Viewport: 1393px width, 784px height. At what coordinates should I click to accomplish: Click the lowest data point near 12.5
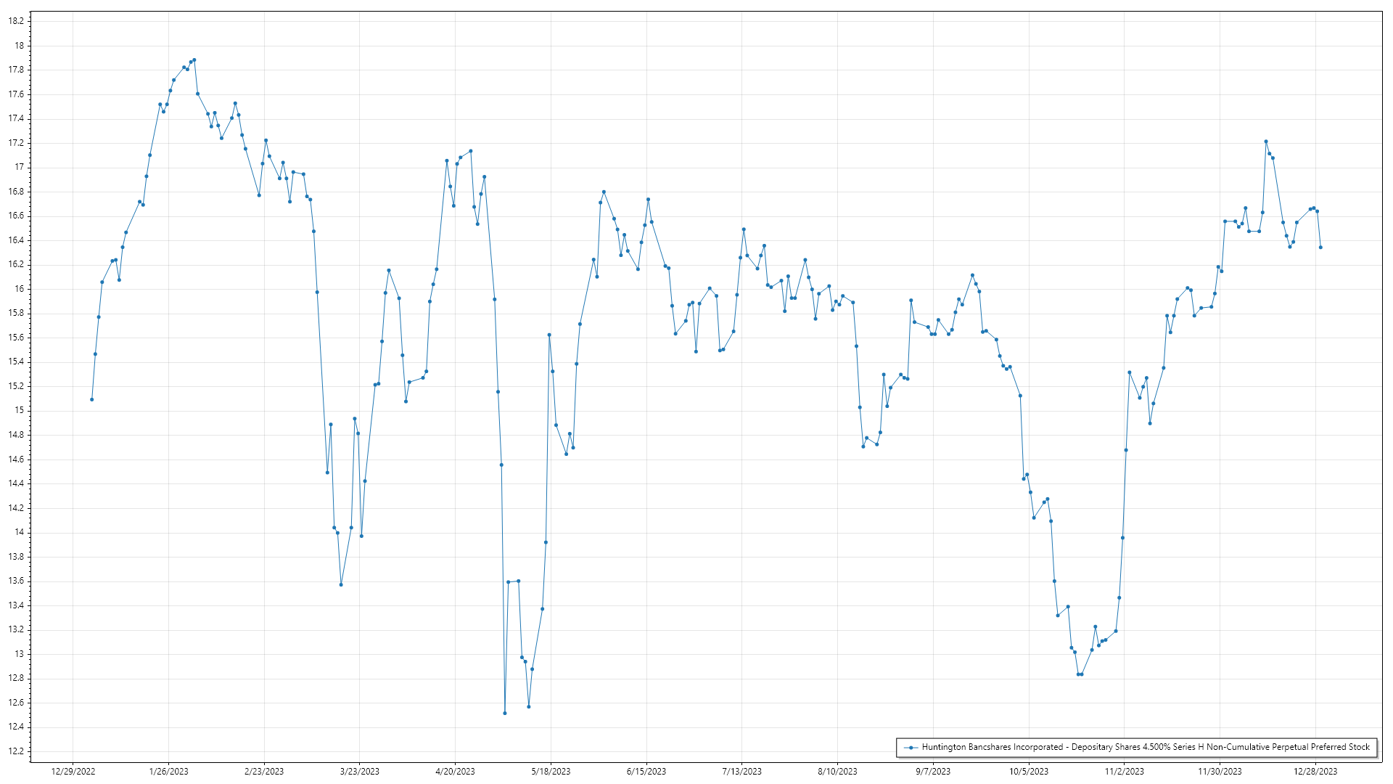coord(505,713)
